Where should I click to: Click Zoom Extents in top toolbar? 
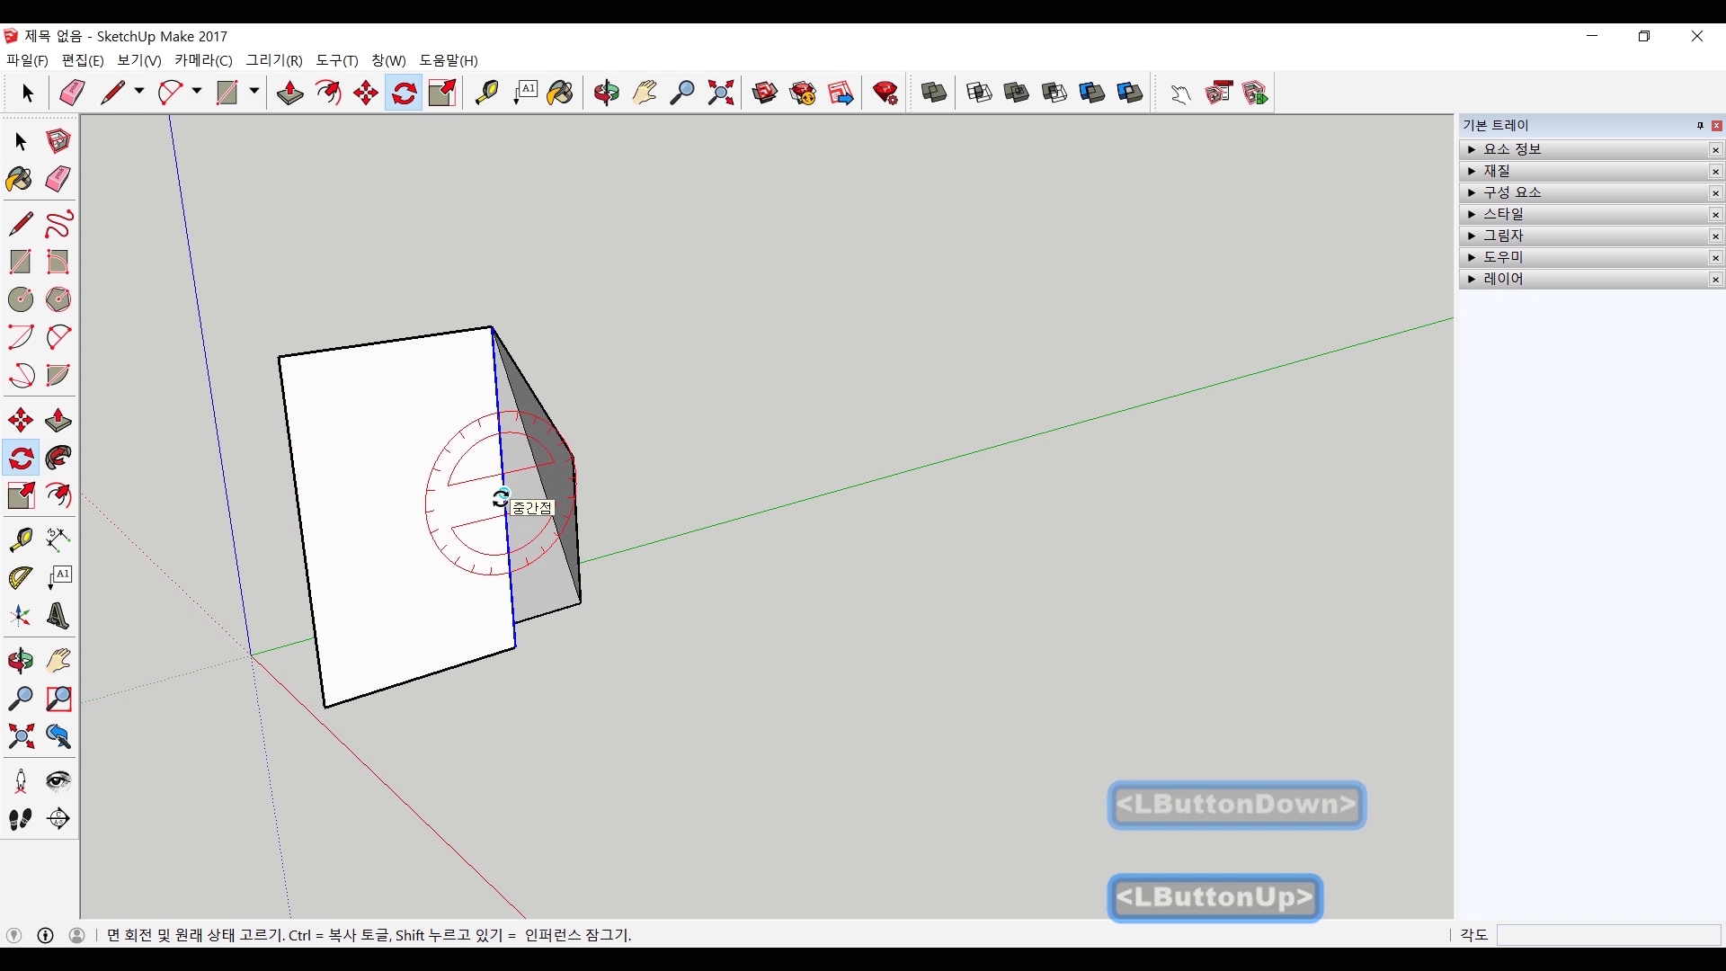[x=721, y=93]
